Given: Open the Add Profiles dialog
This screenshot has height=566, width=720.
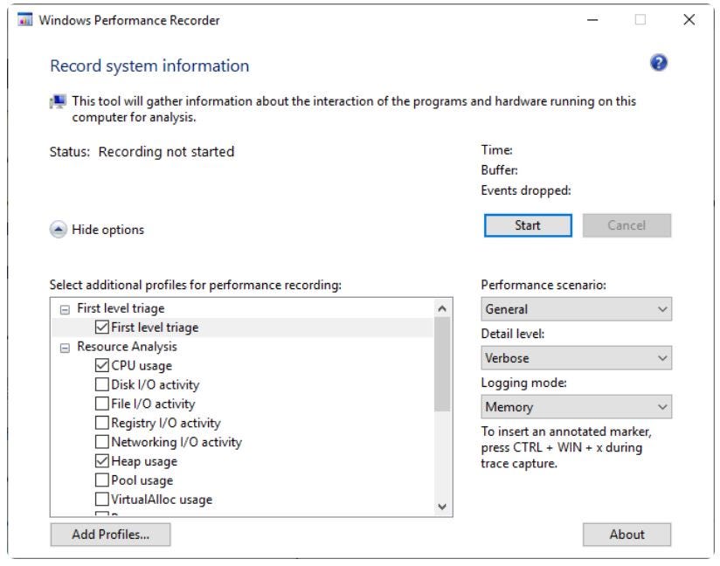Looking at the screenshot, I should coord(110,535).
